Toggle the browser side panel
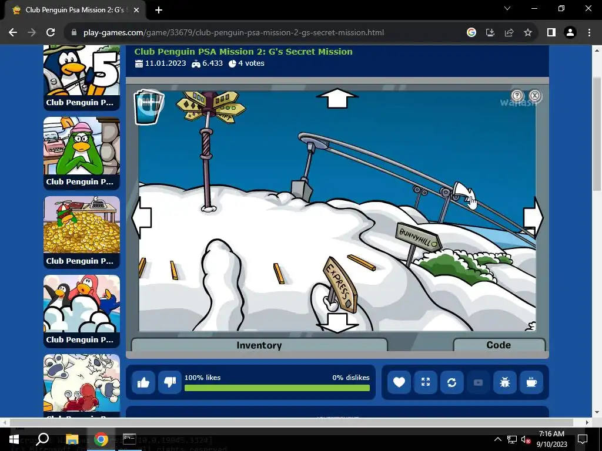 (551, 33)
